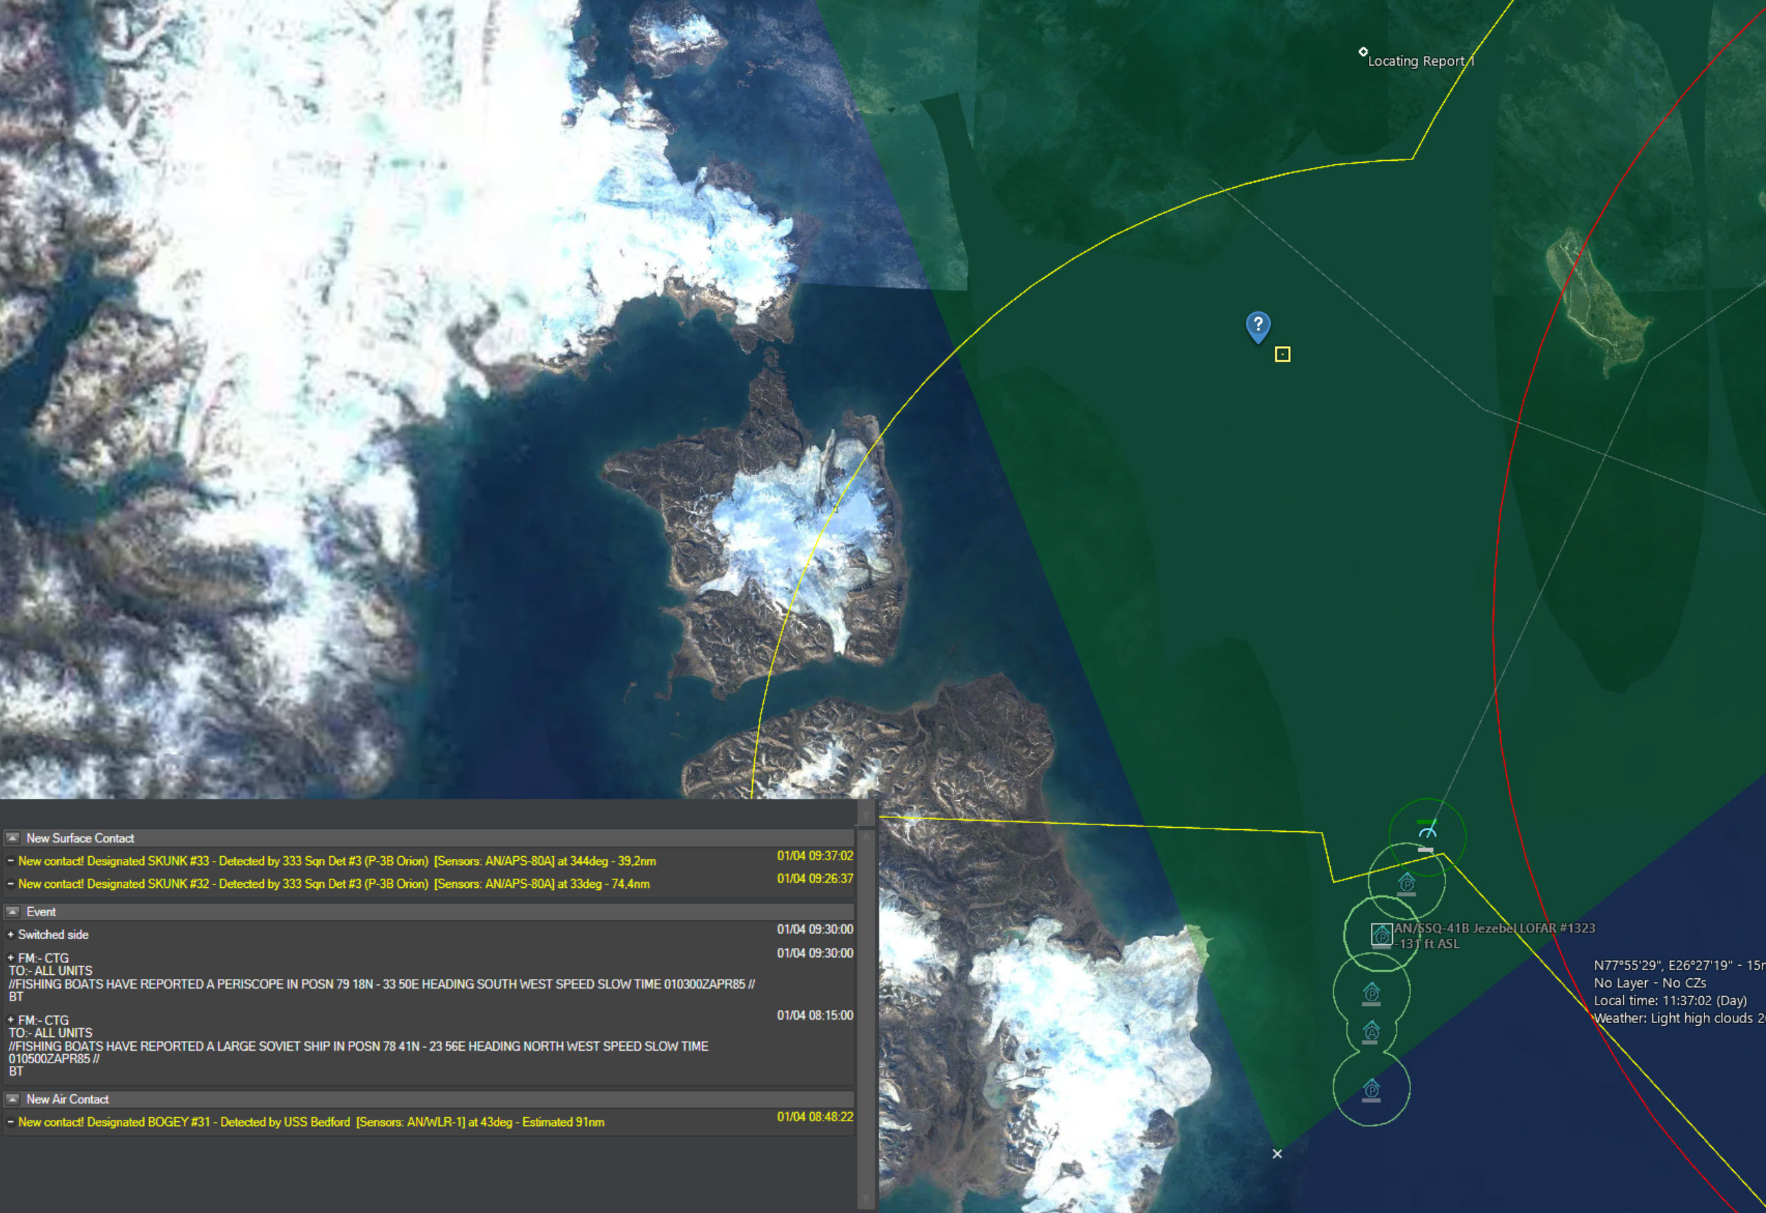Image resolution: width=1766 pixels, height=1213 pixels.
Task: Collapse the New Surface Contact group
Action: pyautogui.click(x=13, y=837)
